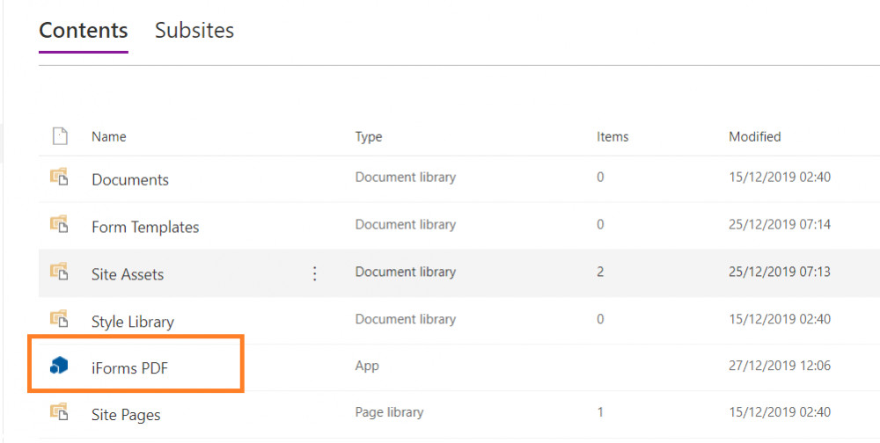Viewport: 880px width, 443px height.
Task: Open the Form Templates library
Action: [x=145, y=227]
